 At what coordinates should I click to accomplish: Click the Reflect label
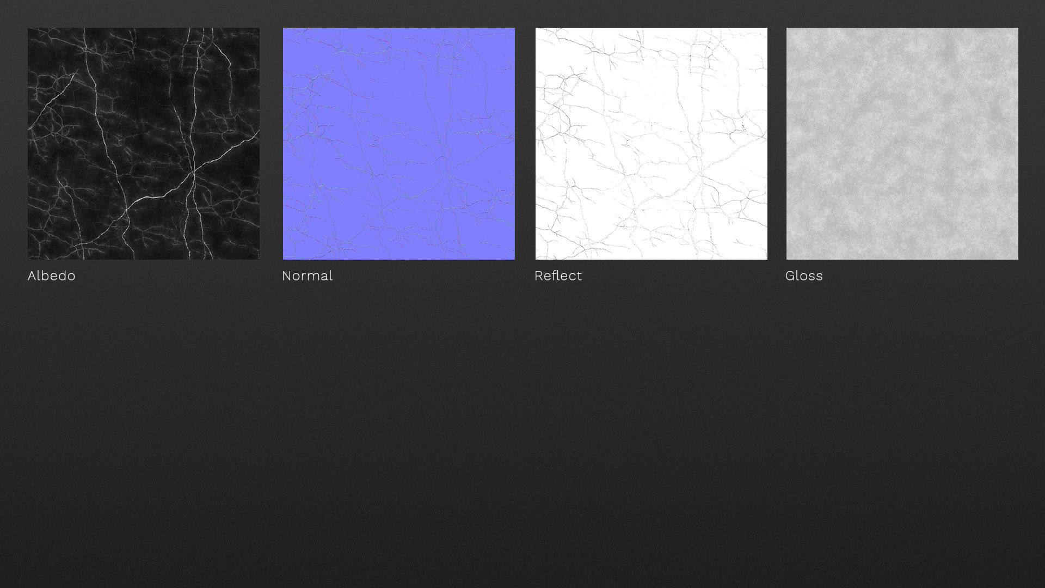tap(558, 276)
